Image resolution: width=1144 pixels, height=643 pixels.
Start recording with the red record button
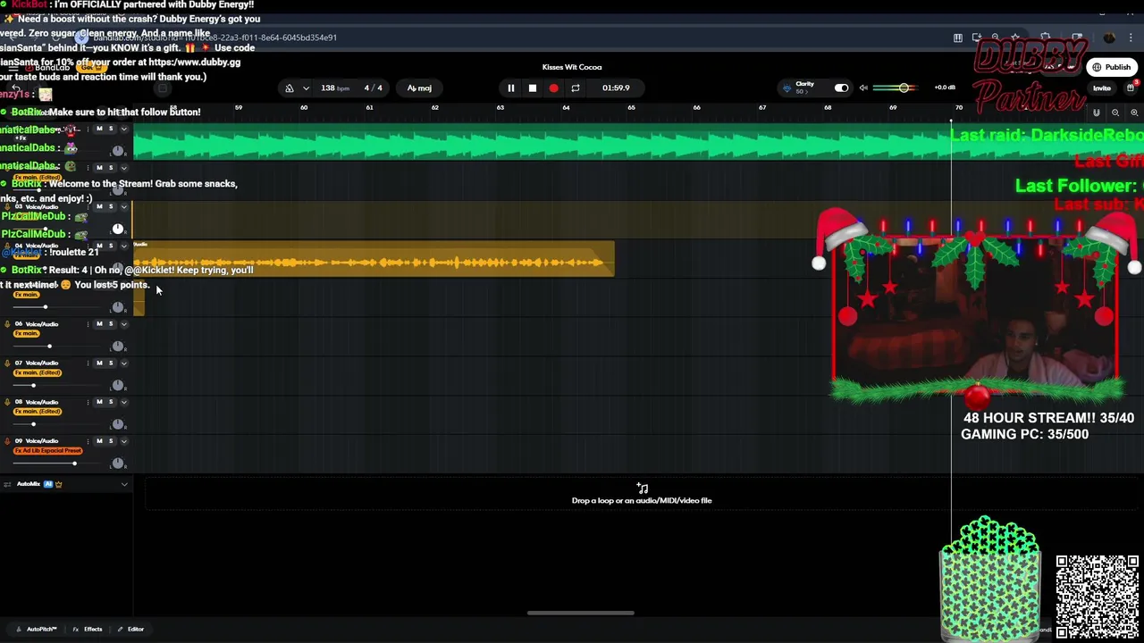coord(553,88)
